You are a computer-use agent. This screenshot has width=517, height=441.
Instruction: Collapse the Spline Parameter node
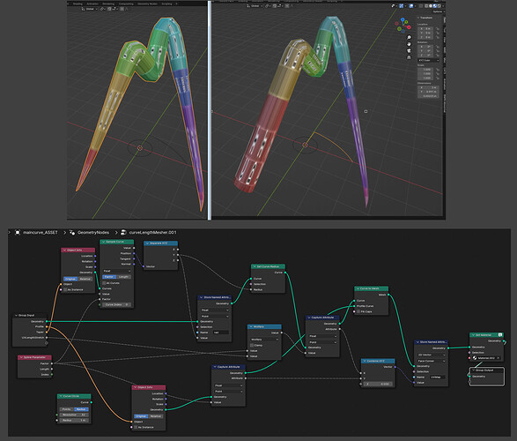point(21,357)
